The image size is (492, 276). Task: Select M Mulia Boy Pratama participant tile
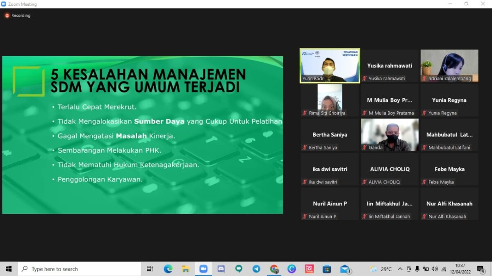[389, 100]
